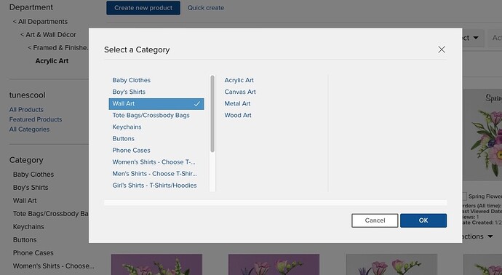Viewport: 502px width, 275px height.
Task: Go back to Framed & Finishe... department
Action: (58, 48)
